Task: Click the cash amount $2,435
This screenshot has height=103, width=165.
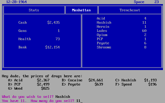Action: [53, 22]
